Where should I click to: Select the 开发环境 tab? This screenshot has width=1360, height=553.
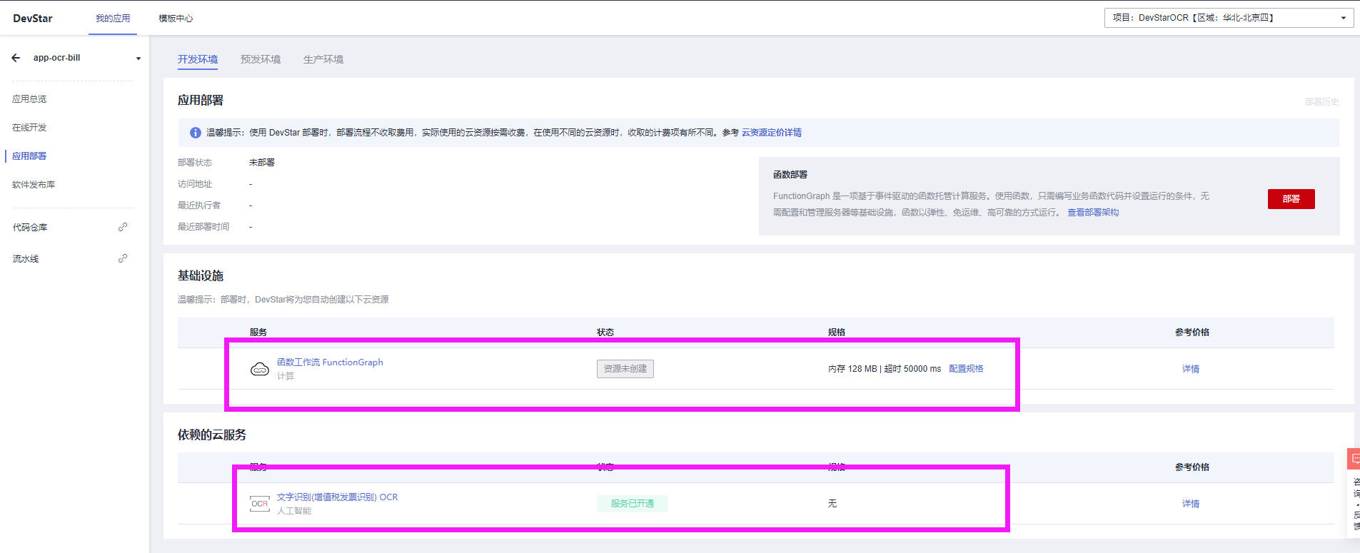point(198,59)
